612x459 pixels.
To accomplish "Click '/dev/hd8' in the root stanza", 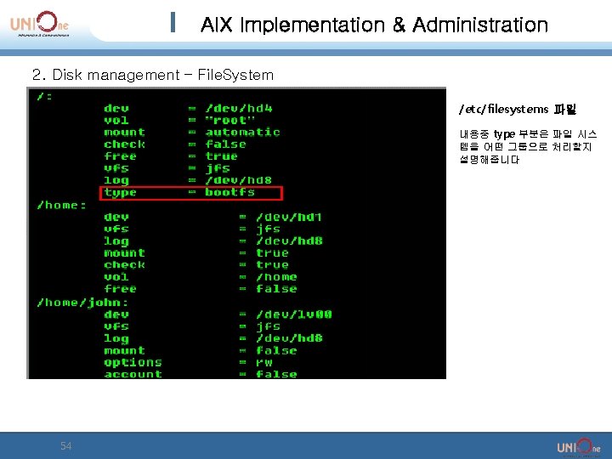I will pyautogui.click(x=239, y=180).
